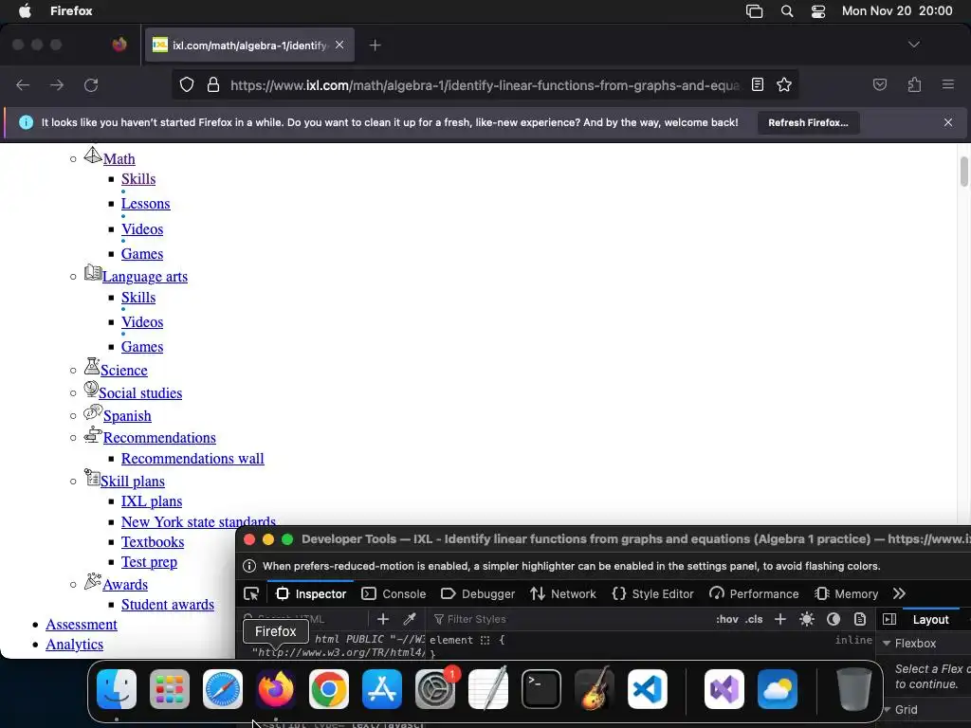Follow the Lessons link under Math
Image resolution: width=971 pixels, height=728 pixels.
tap(145, 204)
